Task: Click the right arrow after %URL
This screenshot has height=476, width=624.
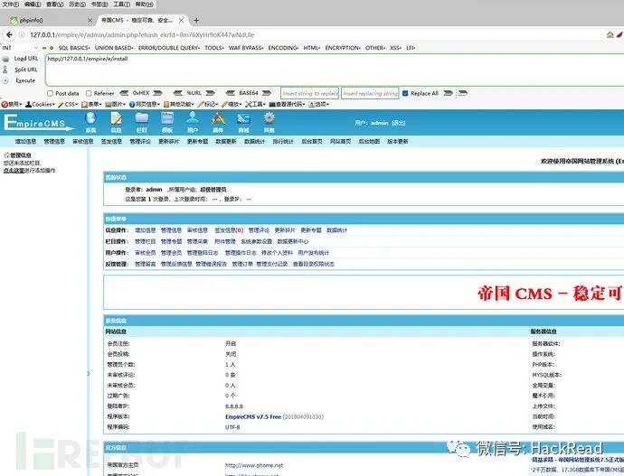Action: (210, 93)
